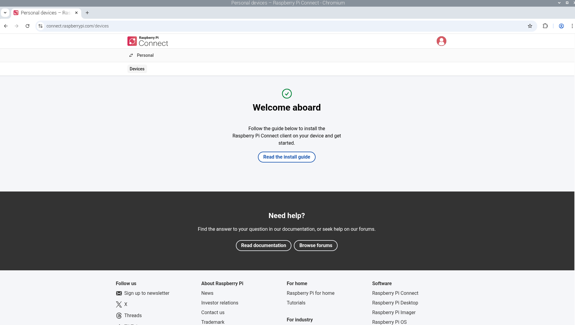Image resolution: width=575 pixels, height=325 pixels.
Task: Go forward to the next page
Action: point(17,26)
